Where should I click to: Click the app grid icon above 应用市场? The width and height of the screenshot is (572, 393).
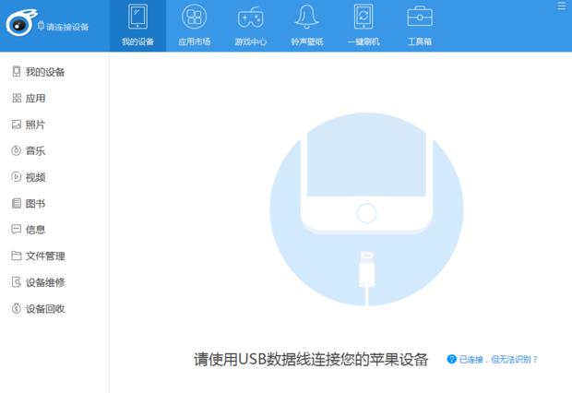point(194,17)
